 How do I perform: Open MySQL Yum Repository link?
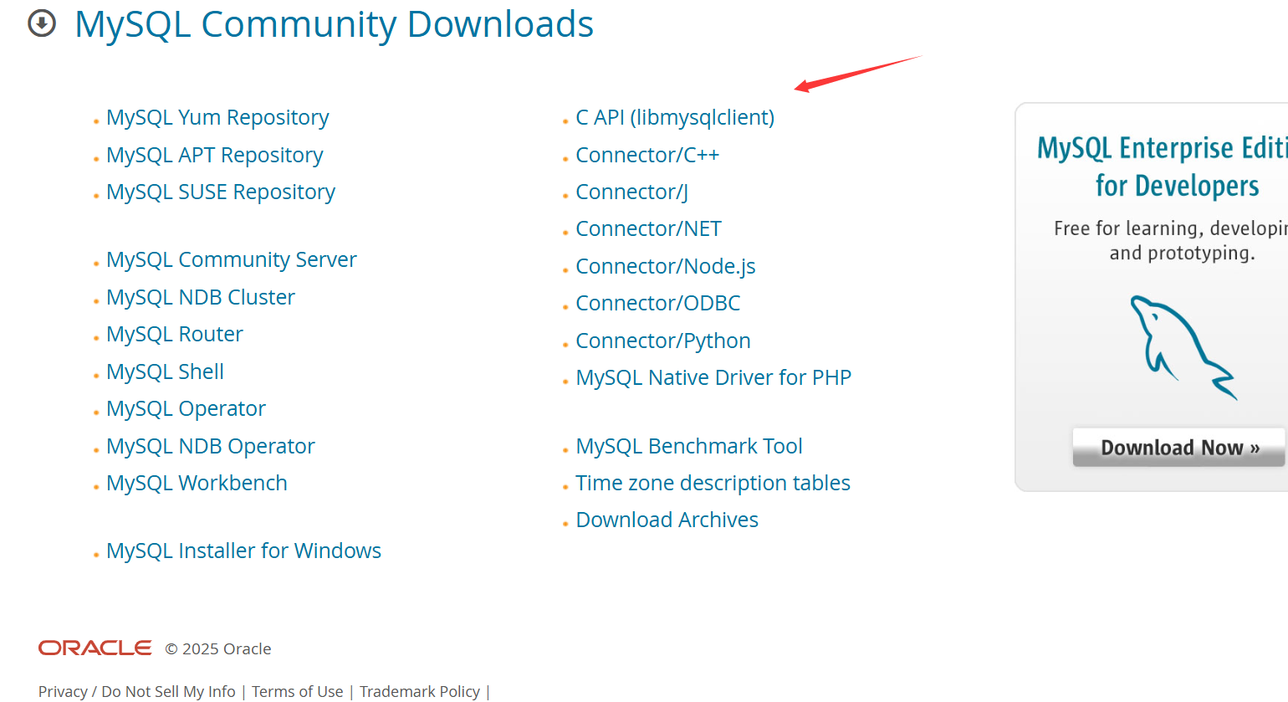217,118
